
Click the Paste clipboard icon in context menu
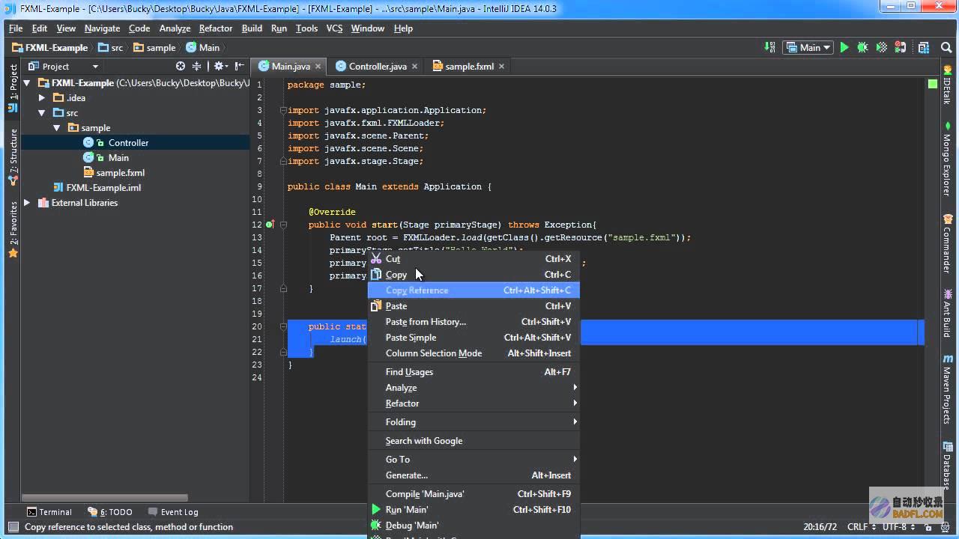(376, 305)
